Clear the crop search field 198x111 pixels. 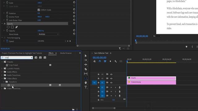coord(32,58)
